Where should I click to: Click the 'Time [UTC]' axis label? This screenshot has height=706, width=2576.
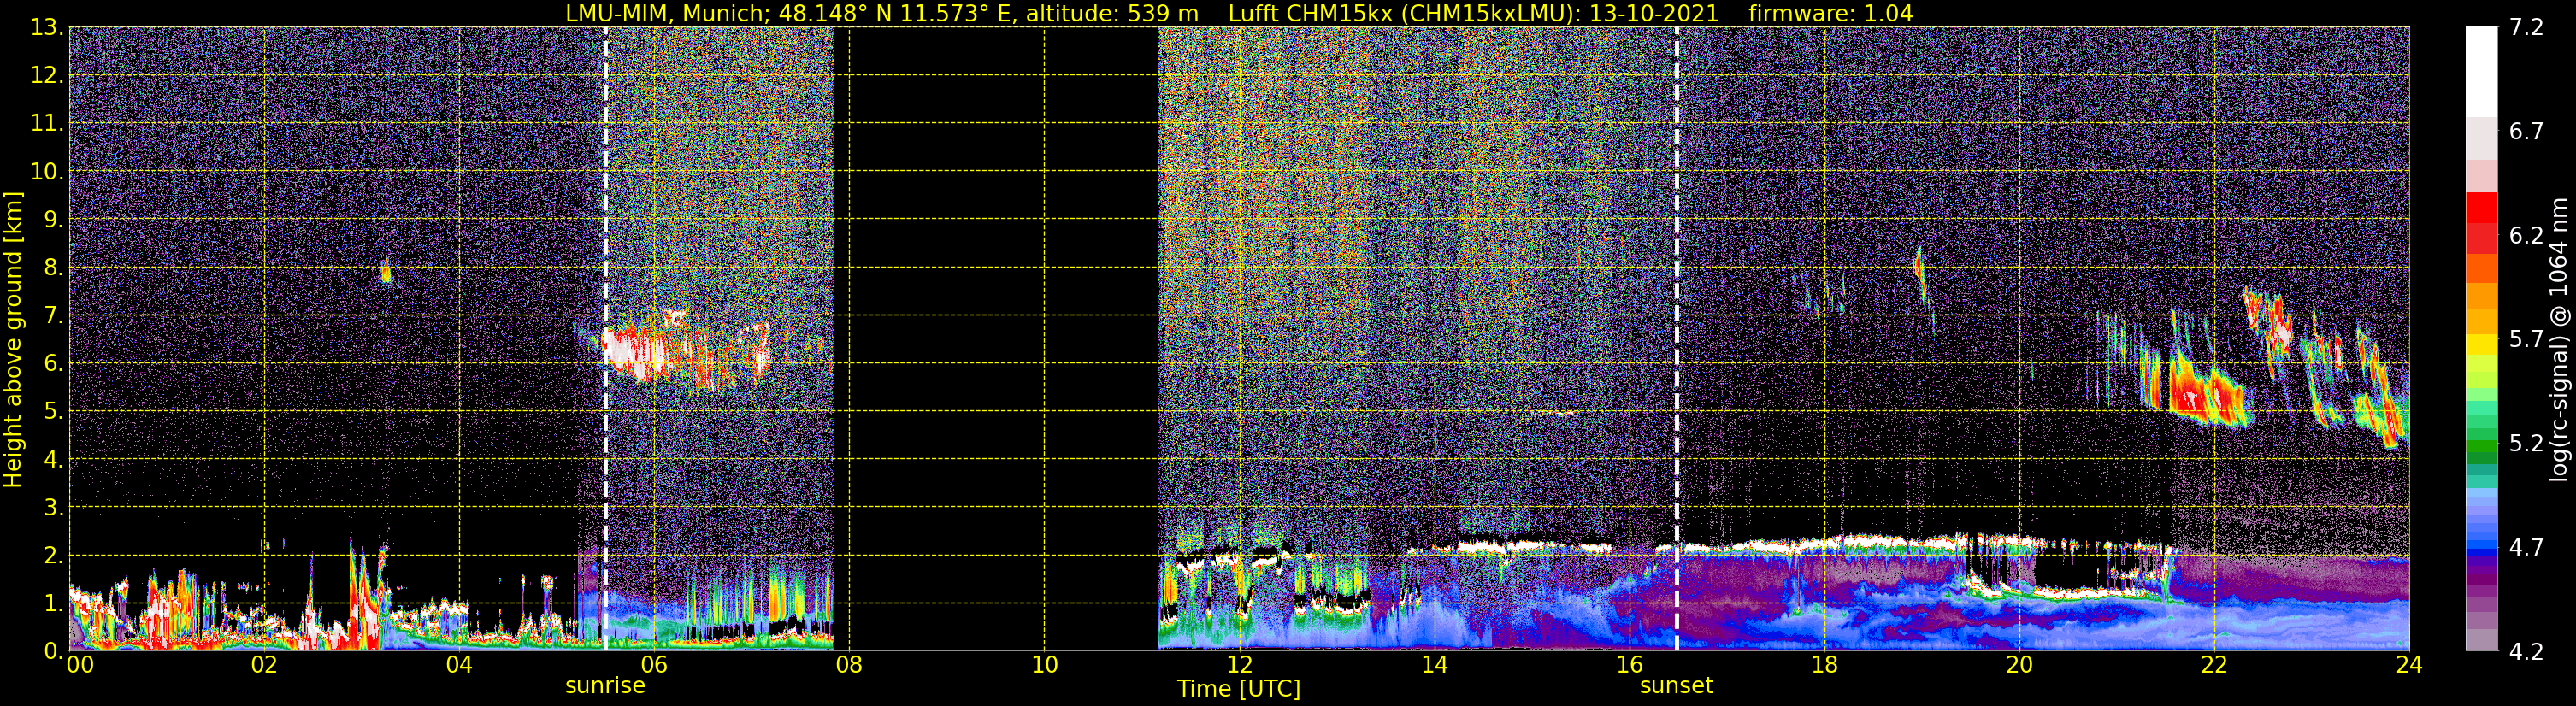click(x=1239, y=688)
